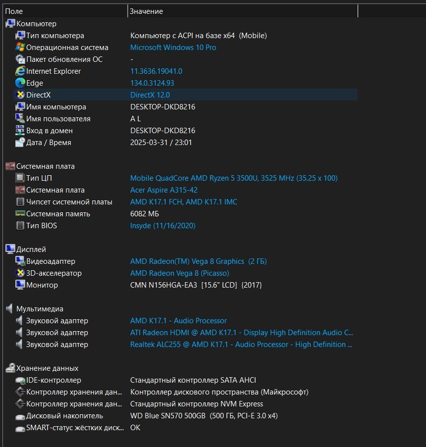Open the Insyde (11/16/2020) BIOS link
This screenshot has height=447, width=426.
pyautogui.click(x=162, y=226)
